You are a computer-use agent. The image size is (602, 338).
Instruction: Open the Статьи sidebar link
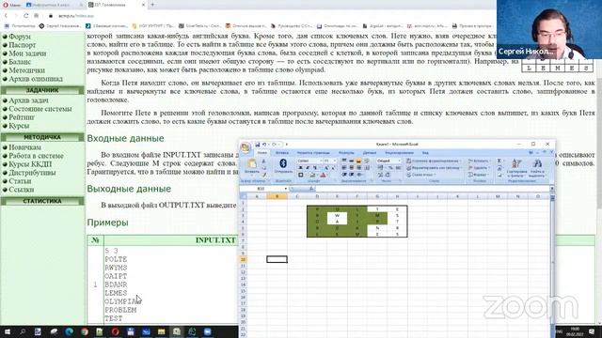[20, 181]
